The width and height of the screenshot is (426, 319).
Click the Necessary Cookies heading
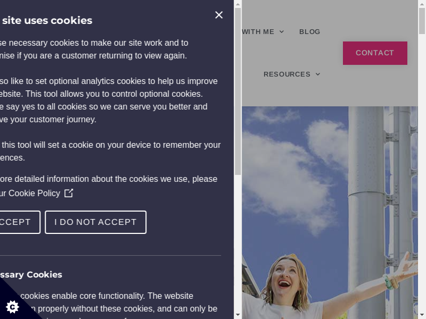[x=31, y=275]
